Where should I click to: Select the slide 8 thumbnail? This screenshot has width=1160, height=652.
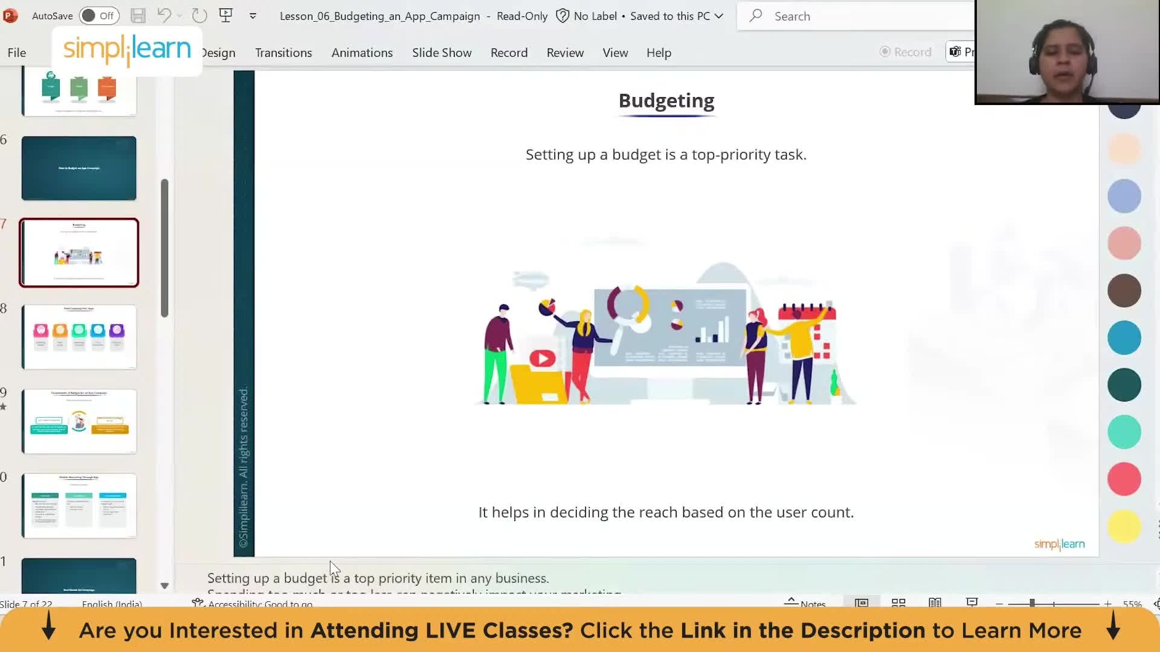(x=79, y=337)
